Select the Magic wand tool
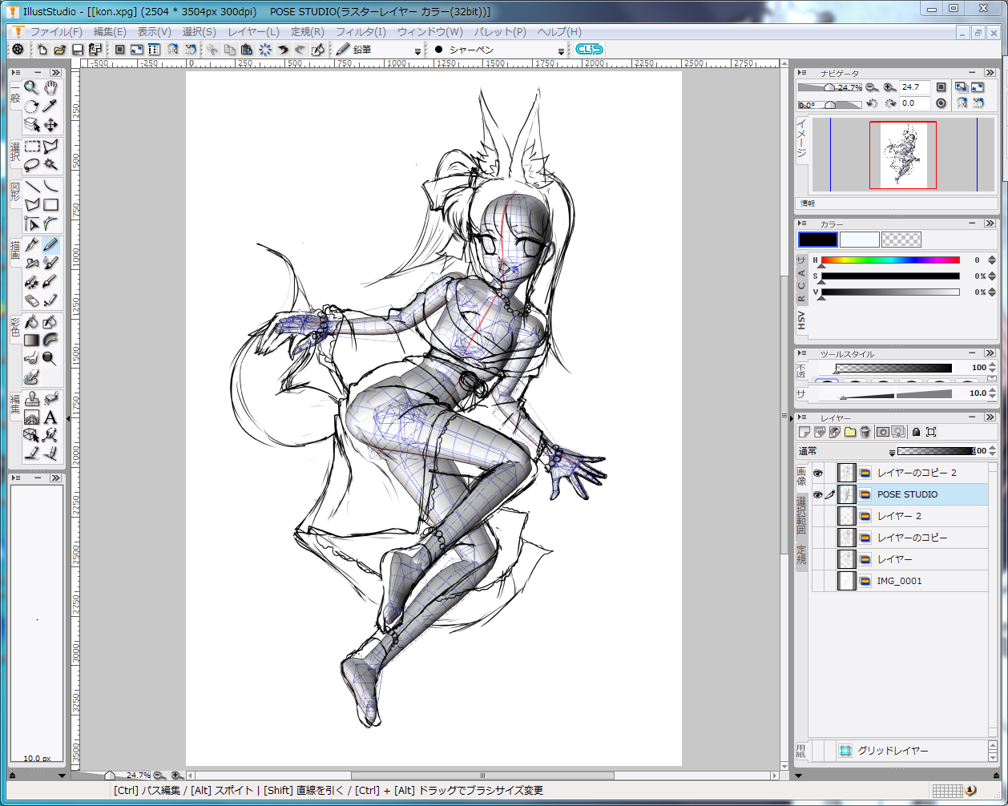 [x=50, y=165]
